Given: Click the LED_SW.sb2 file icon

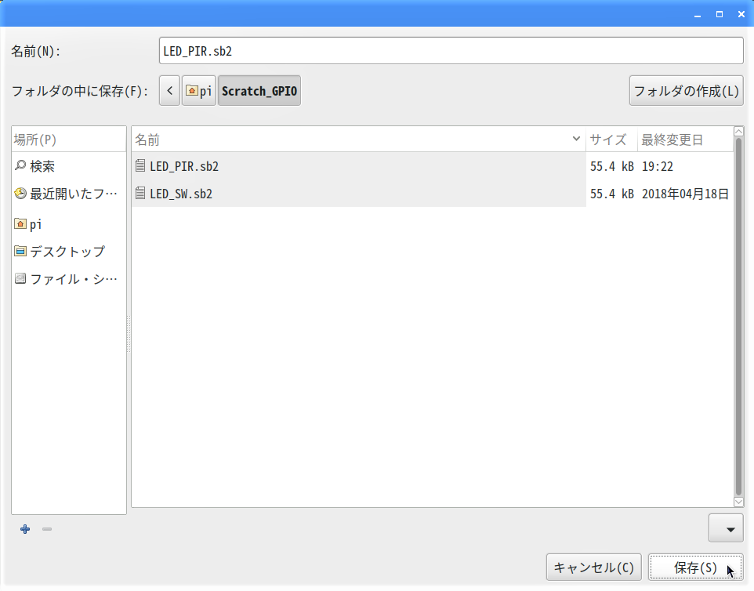Looking at the screenshot, I should (x=140, y=194).
